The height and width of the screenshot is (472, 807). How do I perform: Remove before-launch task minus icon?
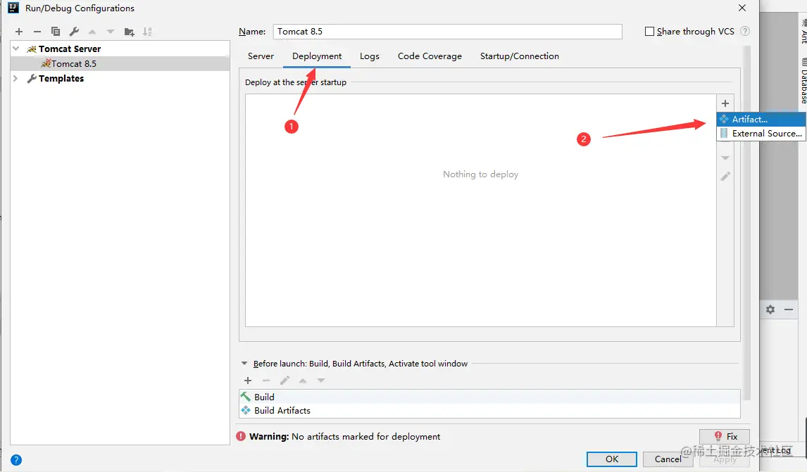click(266, 381)
